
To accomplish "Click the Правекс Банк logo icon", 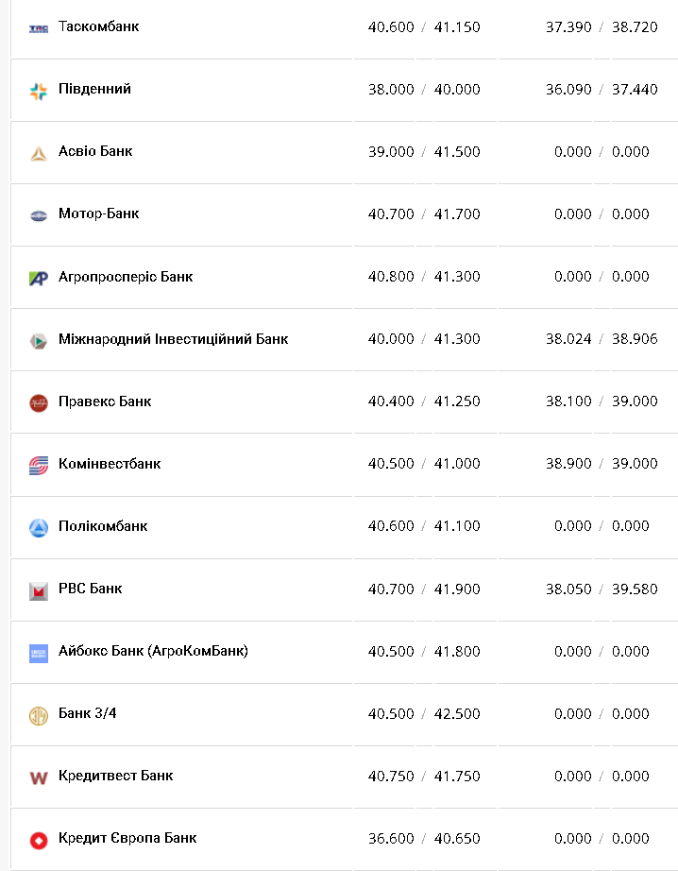I will point(39,402).
